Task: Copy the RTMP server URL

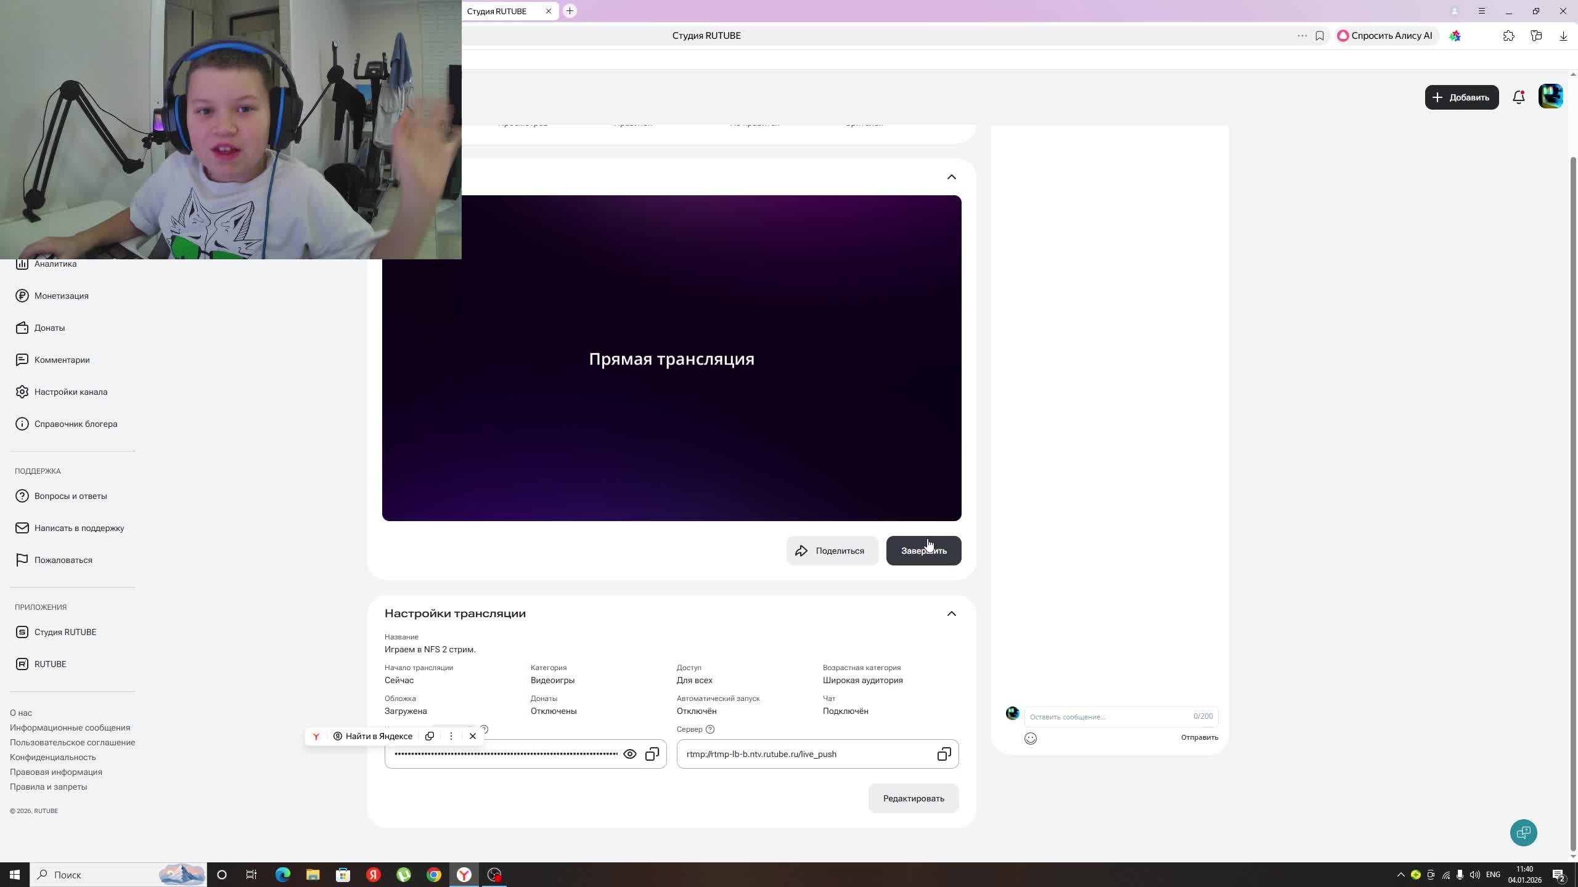Action: 944,754
